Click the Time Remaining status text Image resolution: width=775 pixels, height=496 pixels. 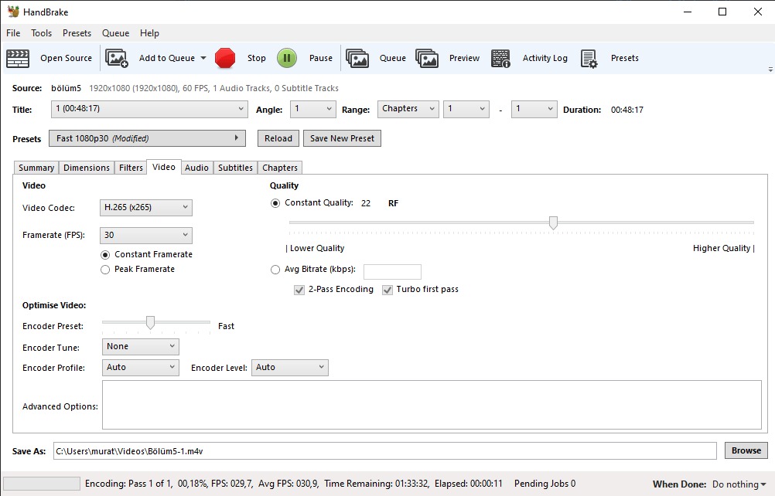(377, 484)
